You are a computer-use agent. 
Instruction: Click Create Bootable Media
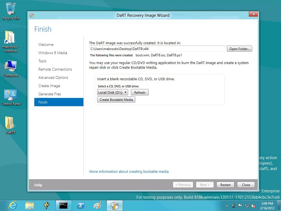tap(116, 99)
